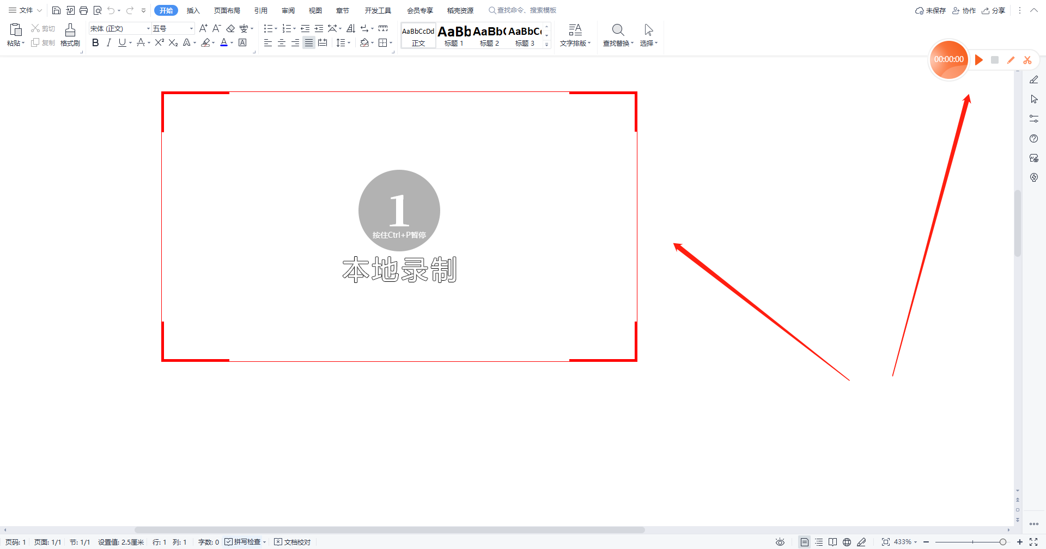
Task: Open the font size dropdown 五号
Action: [191, 28]
